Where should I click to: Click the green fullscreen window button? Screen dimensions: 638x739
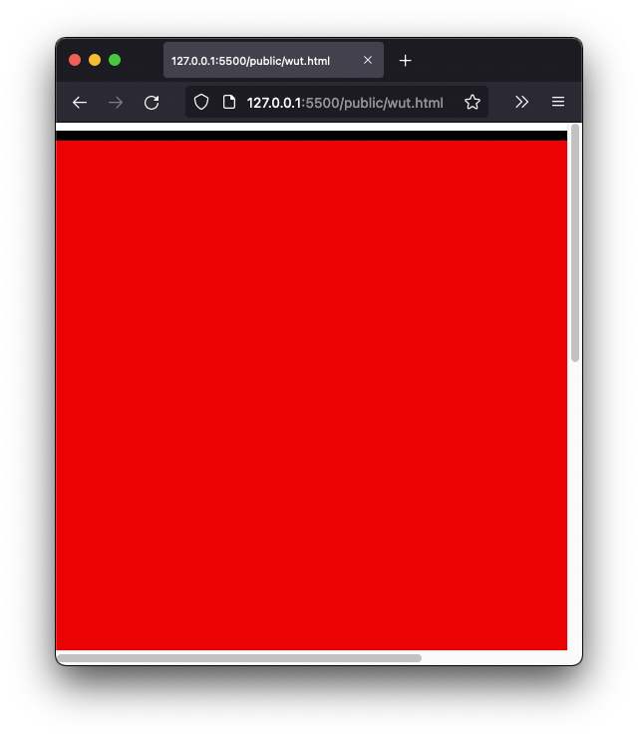tap(115, 60)
